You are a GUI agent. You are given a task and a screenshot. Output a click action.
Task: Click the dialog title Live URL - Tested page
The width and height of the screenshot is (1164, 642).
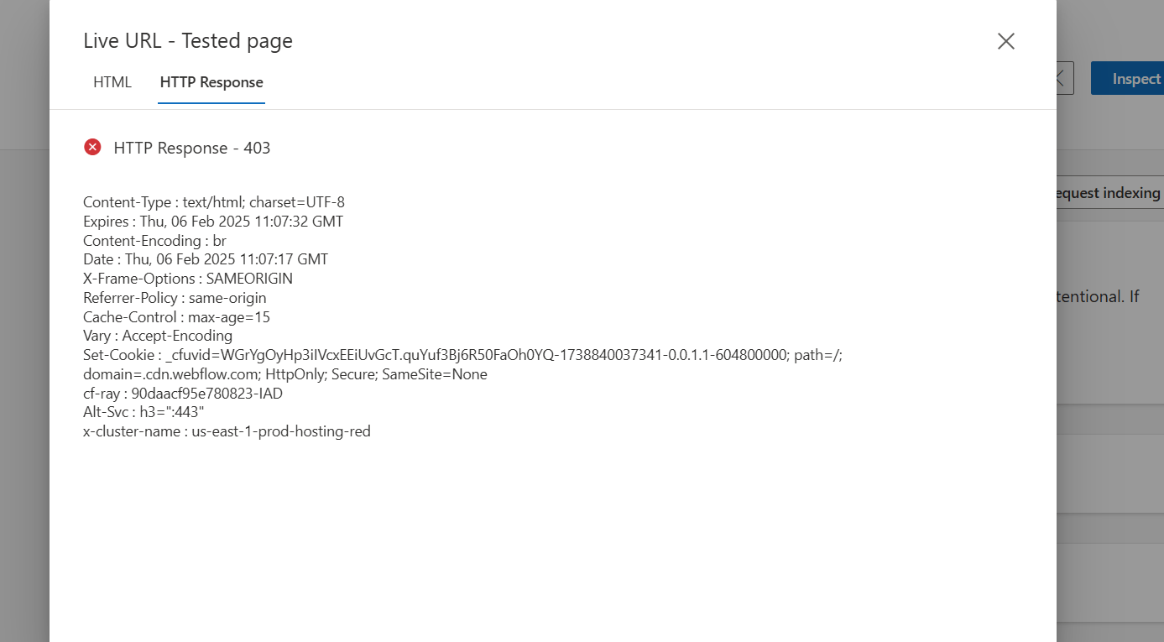point(188,40)
